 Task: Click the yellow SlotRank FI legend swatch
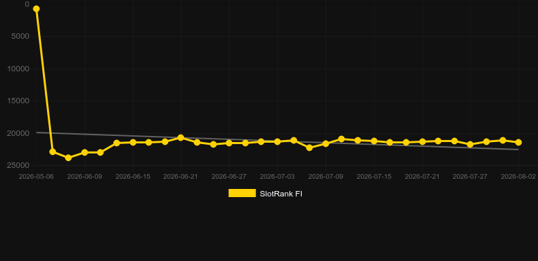coord(242,193)
